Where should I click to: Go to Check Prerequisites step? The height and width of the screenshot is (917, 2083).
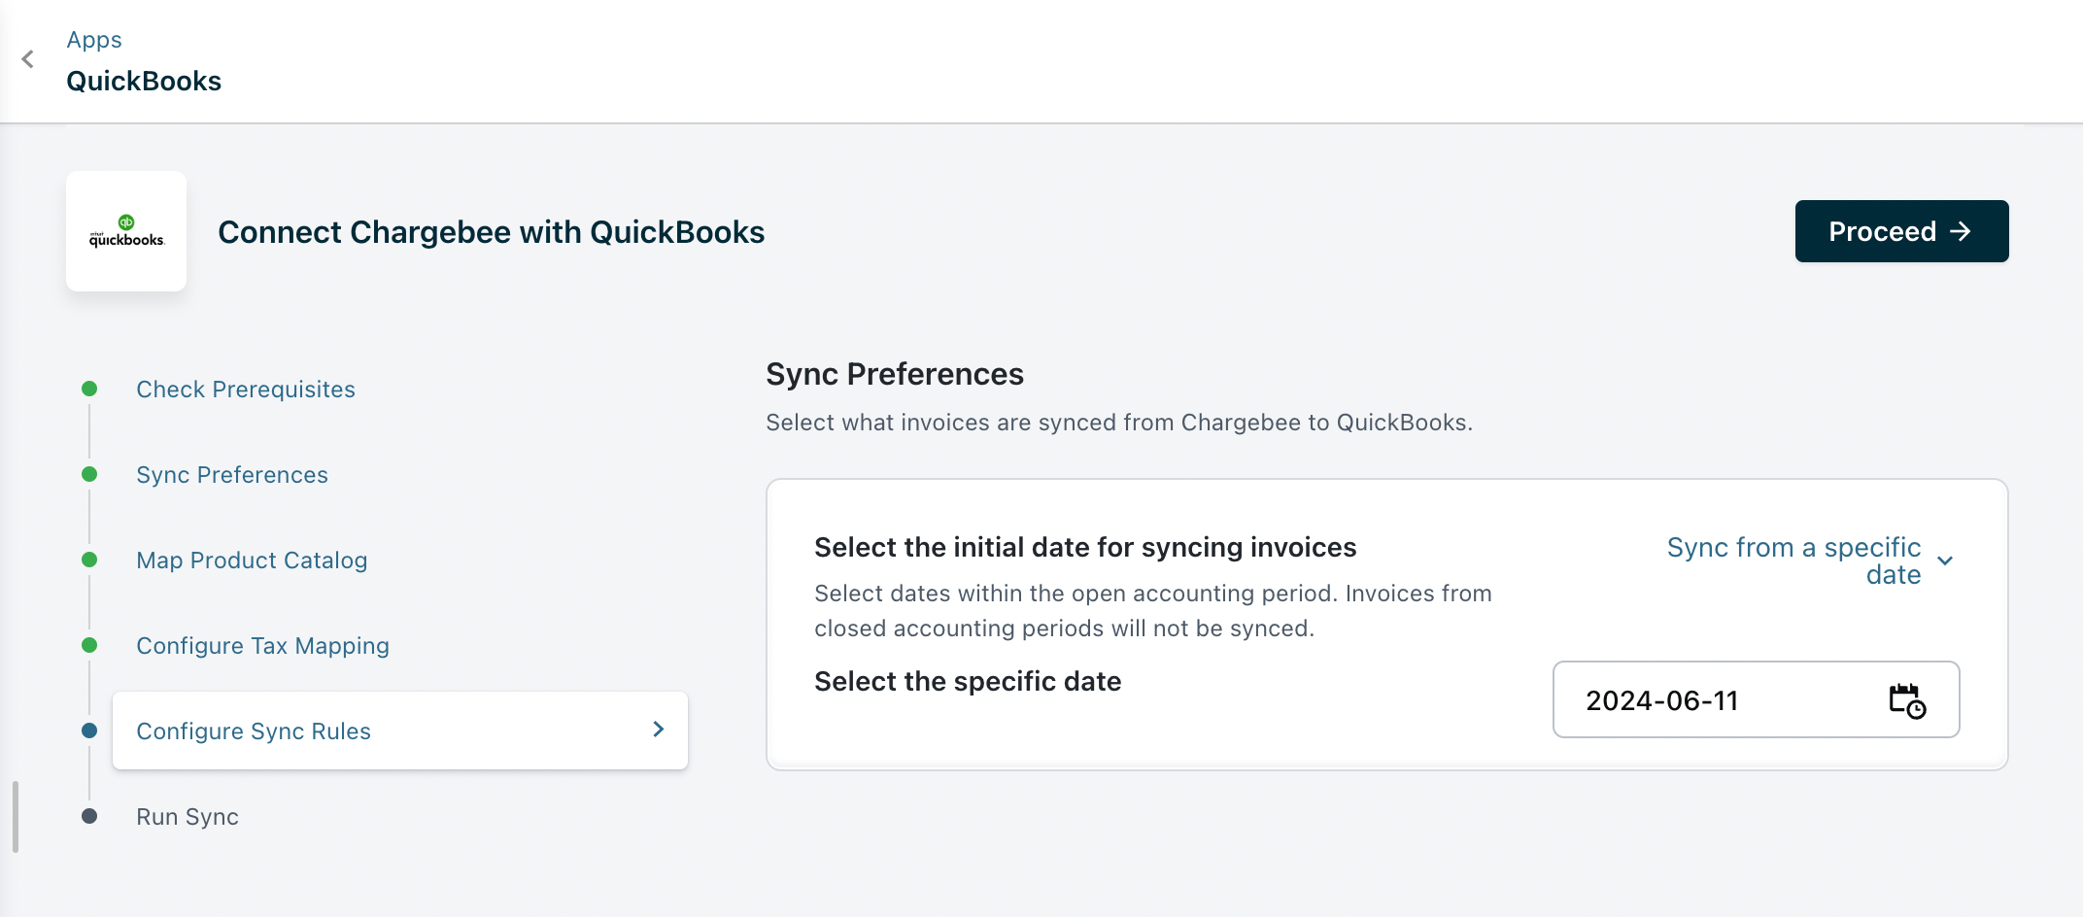click(246, 390)
